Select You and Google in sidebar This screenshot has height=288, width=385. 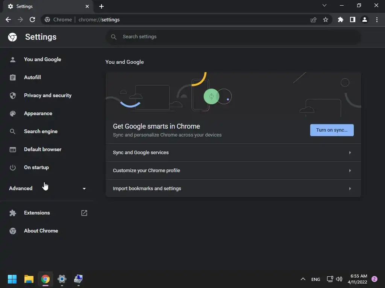tap(47, 60)
